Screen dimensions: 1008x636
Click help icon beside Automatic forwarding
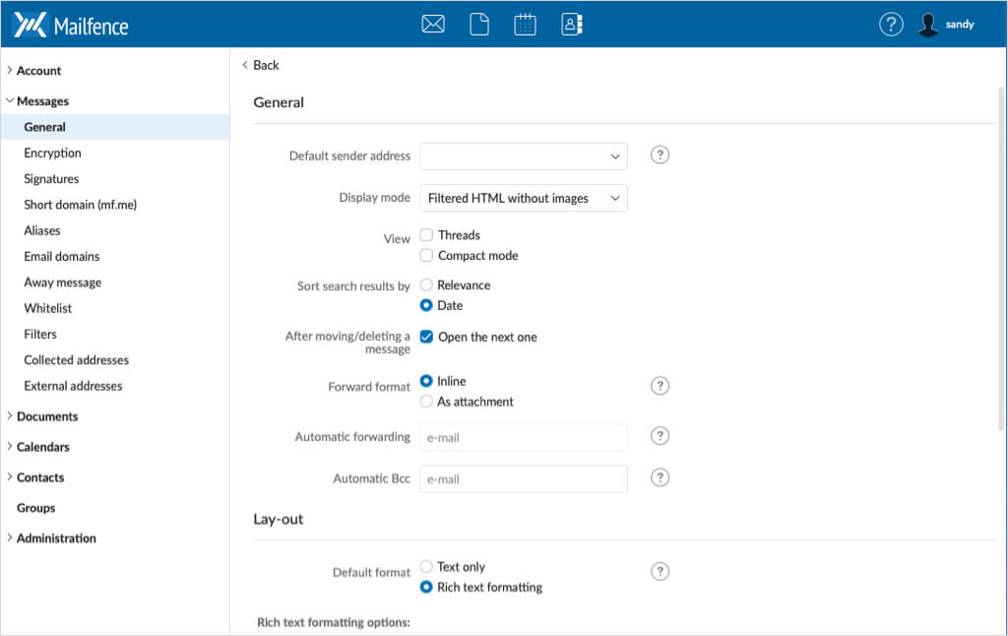click(x=661, y=436)
